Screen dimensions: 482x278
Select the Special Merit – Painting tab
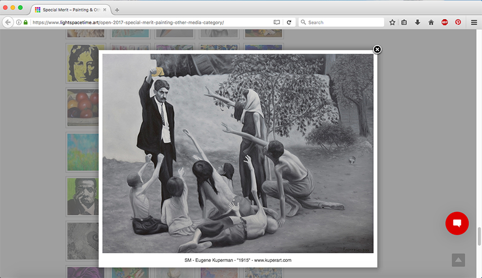pyautogui.click(x=70, y=10)
